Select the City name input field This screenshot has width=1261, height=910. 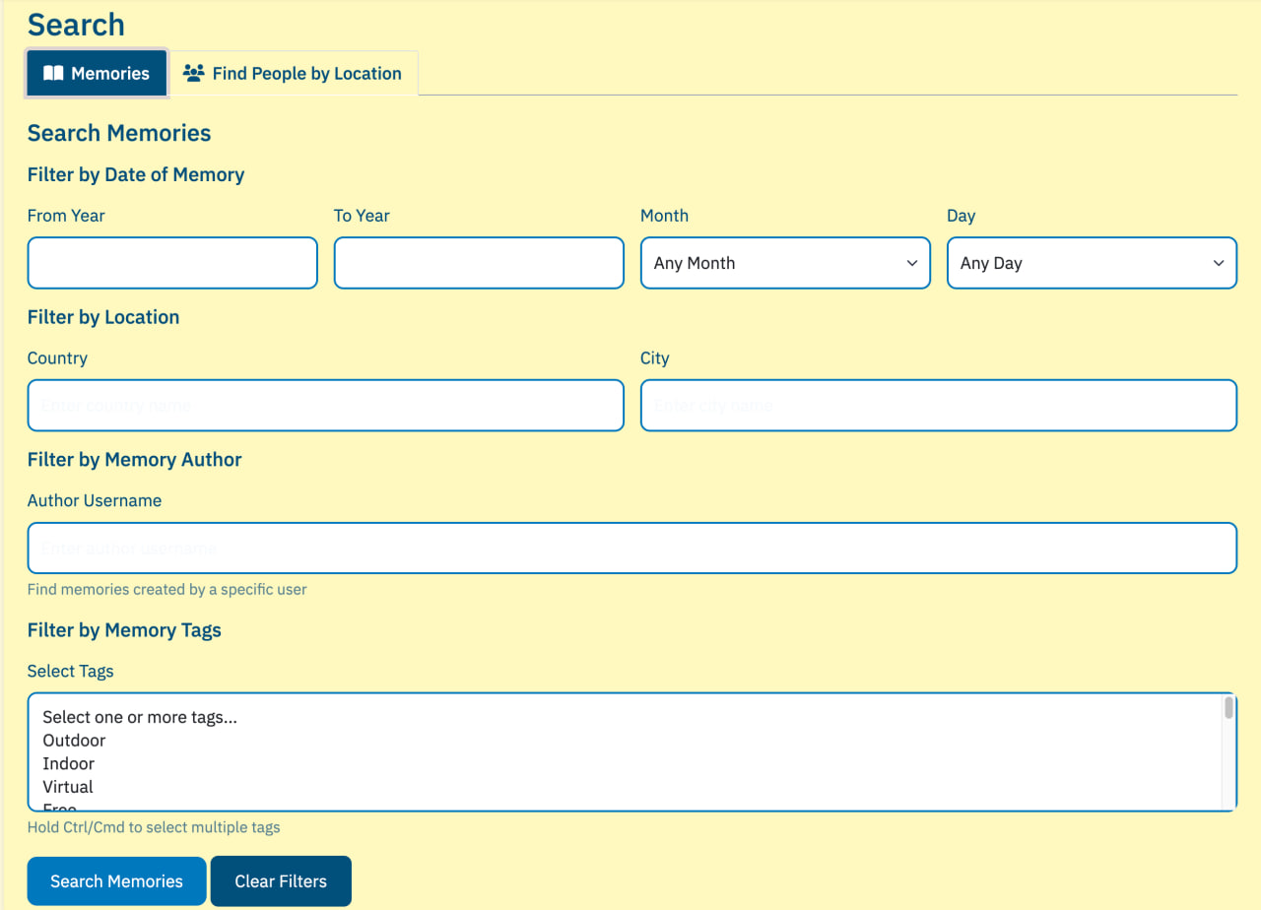click(x=938, y=406)
